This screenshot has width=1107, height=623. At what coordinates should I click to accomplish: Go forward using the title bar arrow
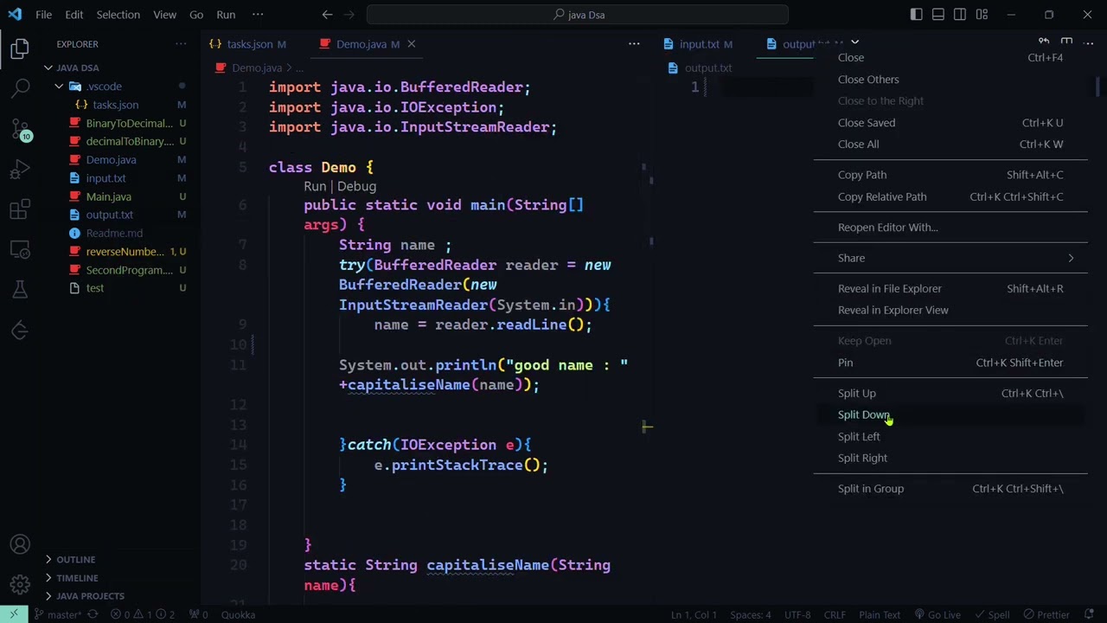point(350,15)
